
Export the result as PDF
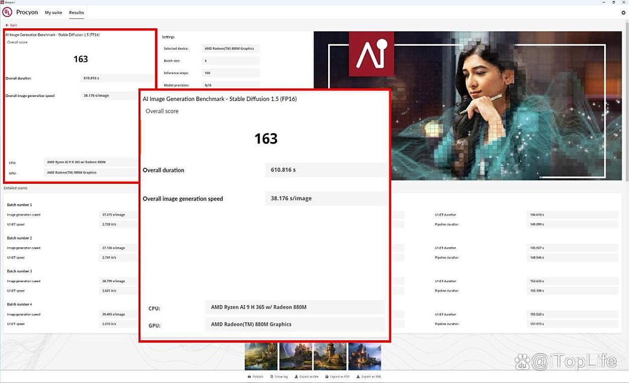pos(338,376)
